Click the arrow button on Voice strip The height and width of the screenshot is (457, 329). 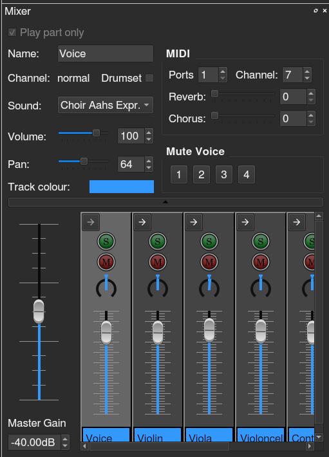pos(91,222)
